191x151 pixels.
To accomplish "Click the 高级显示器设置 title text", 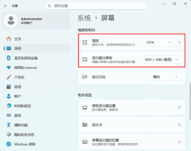I will pyautogui.click(x=104, y=106).
